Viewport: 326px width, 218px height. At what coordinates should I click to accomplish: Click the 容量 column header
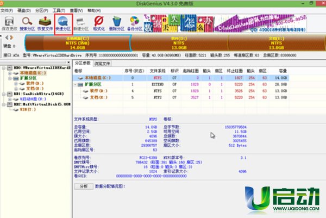click(283, 71)
